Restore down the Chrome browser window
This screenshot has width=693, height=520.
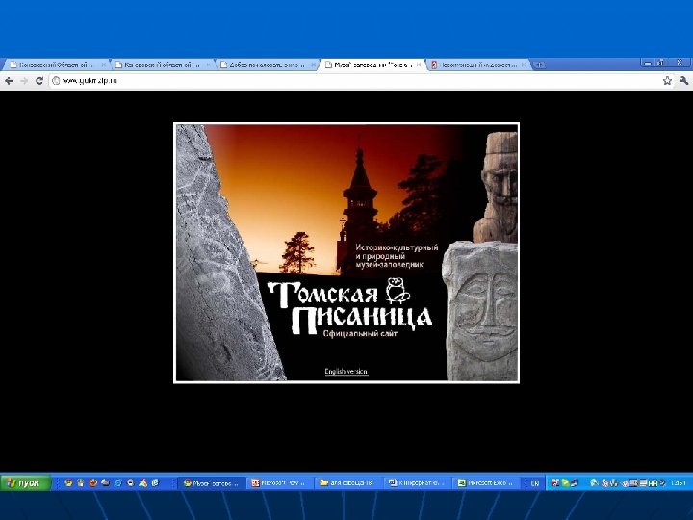(661, 64)
